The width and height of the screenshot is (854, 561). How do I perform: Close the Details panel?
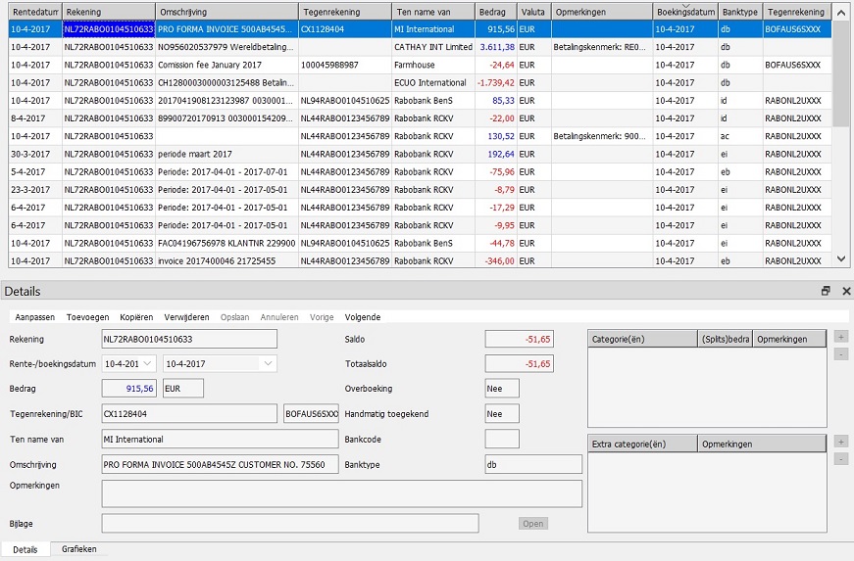(x=845, y=291)
